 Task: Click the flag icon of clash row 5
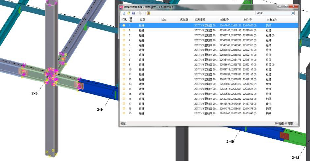pyautogui.click(x=124, y=45)
